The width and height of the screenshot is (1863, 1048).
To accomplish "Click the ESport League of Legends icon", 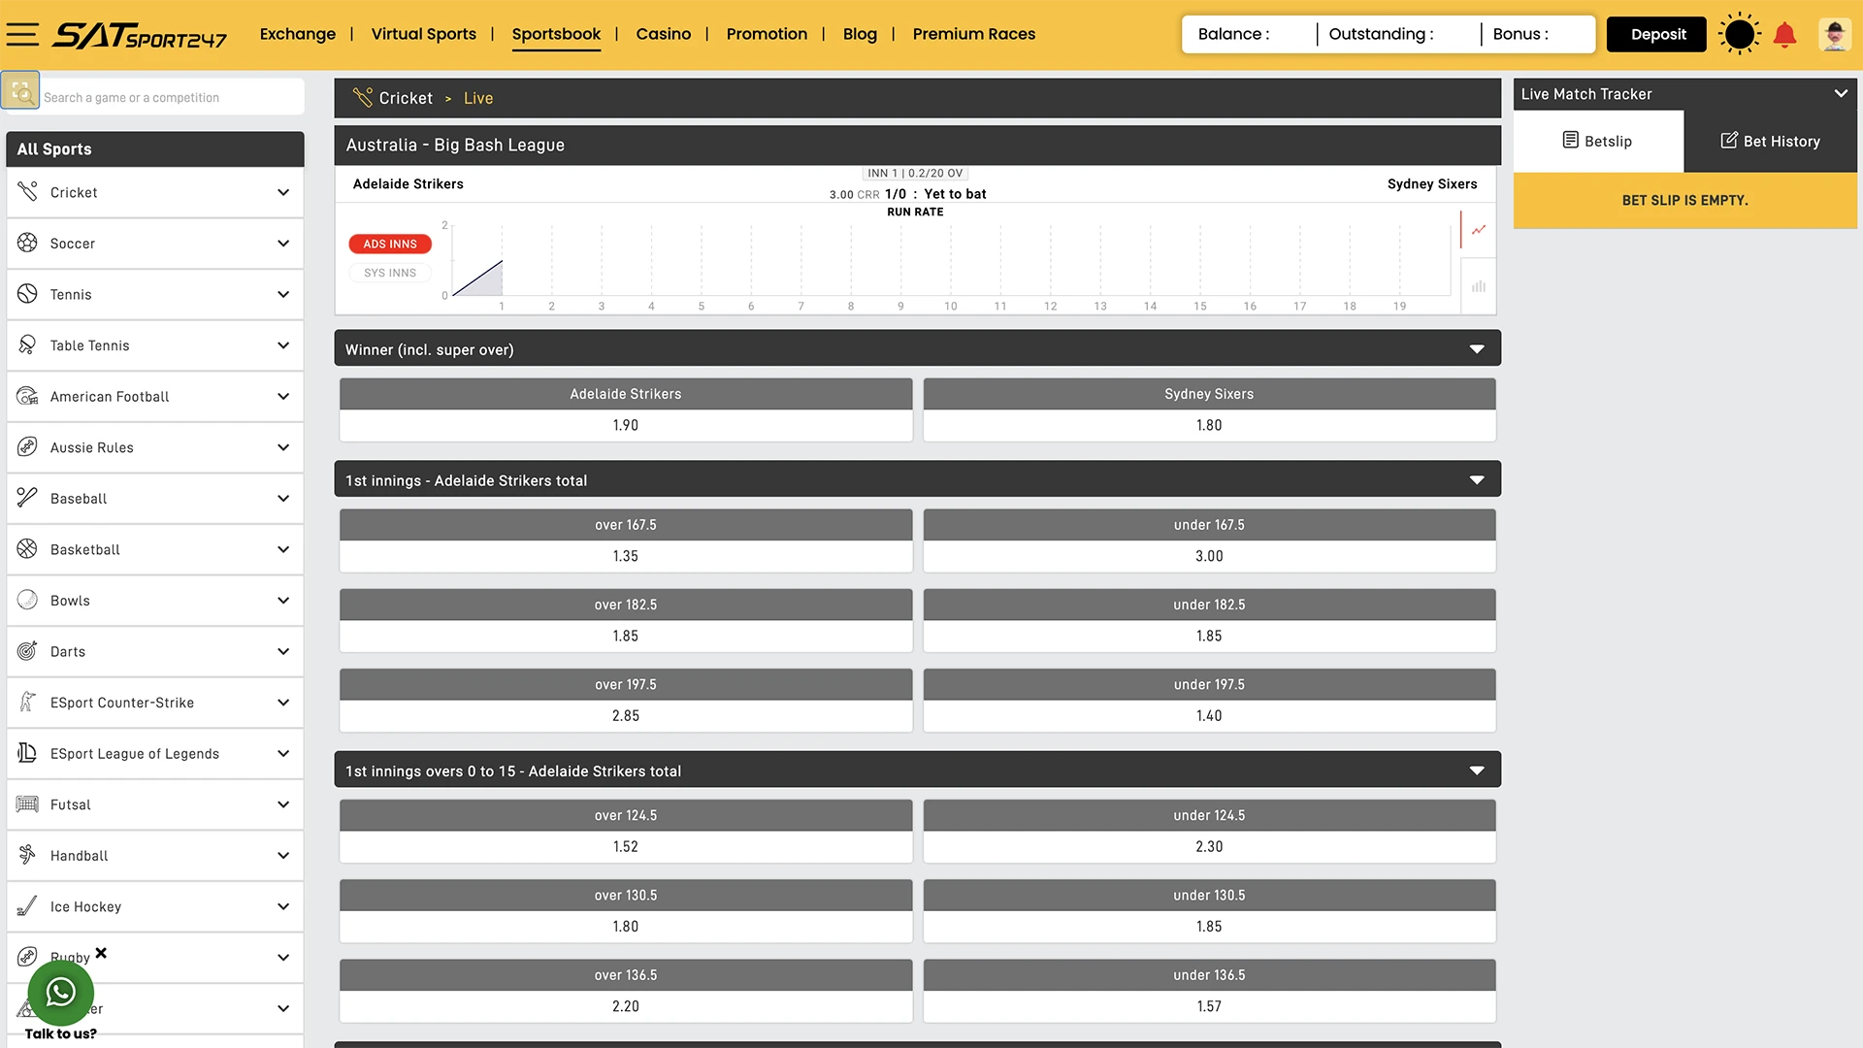I will pos(27,753).
